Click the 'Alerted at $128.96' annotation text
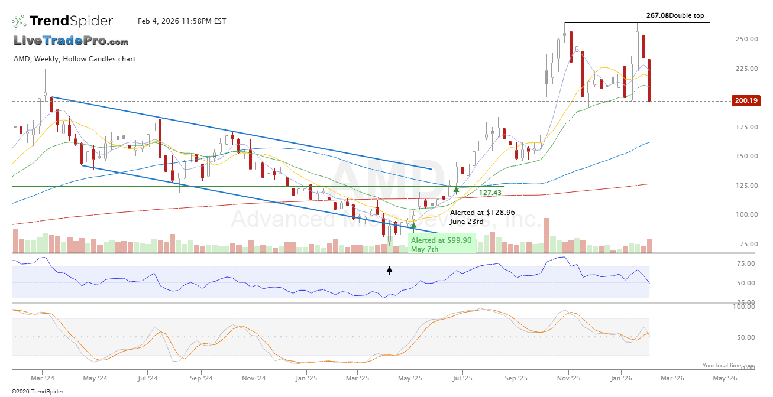Viewport: 773px width, 397px height. tap(482, 212)
